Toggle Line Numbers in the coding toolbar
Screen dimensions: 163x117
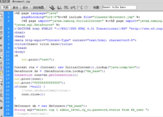(1, 58)
